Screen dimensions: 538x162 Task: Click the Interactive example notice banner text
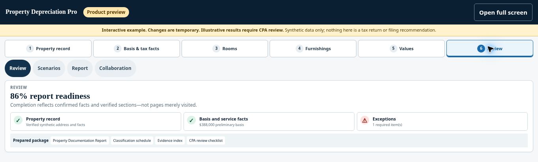[x=269, y=30]
